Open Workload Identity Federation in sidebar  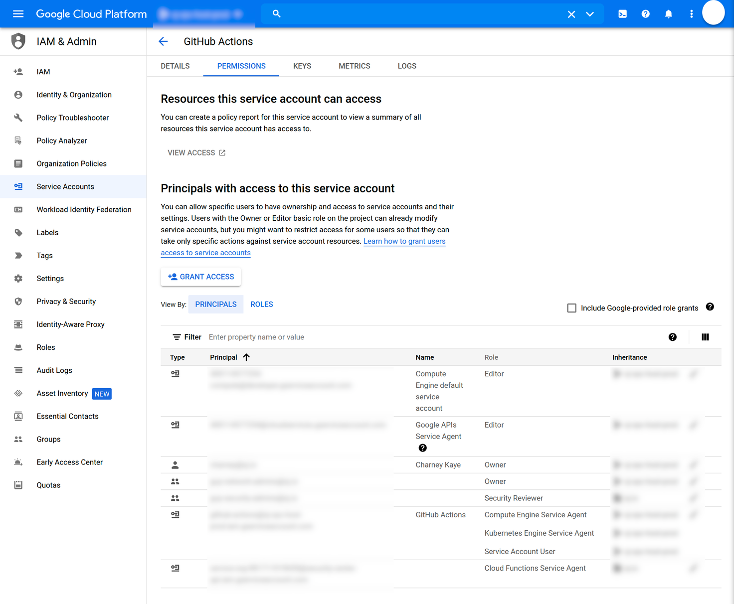pos(84,210)
